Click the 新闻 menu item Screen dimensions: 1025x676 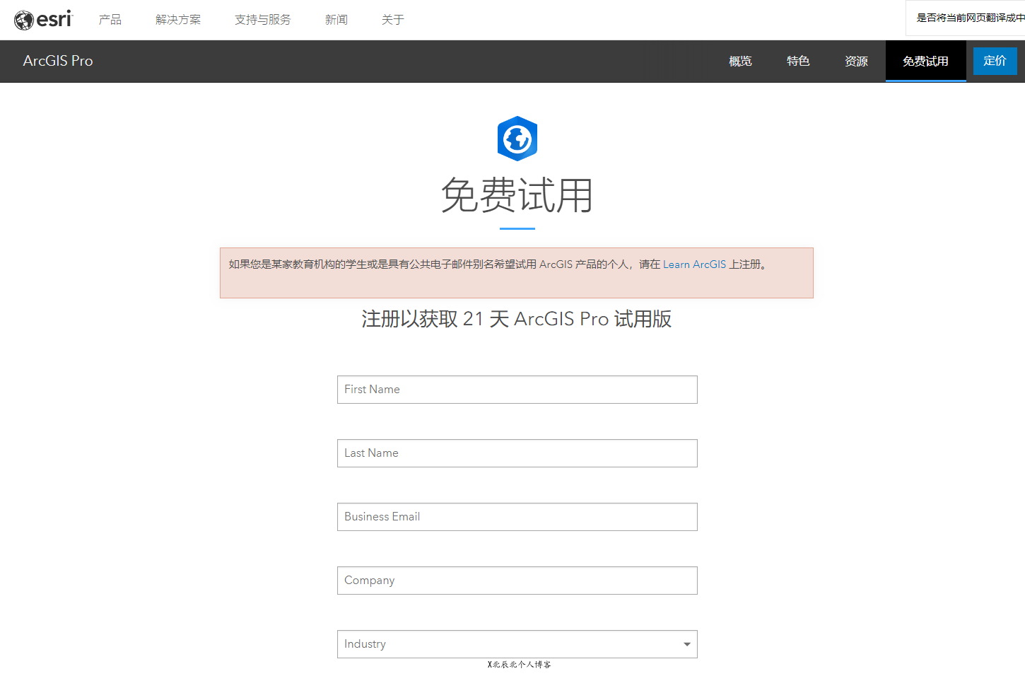336,19
